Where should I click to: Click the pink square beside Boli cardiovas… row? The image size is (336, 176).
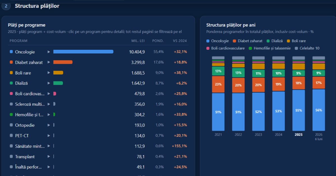11,94
